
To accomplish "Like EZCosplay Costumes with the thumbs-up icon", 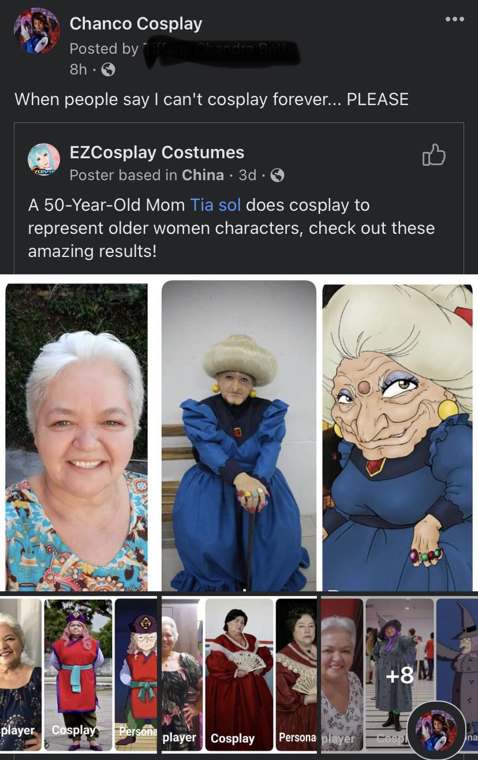I will 434,155.
